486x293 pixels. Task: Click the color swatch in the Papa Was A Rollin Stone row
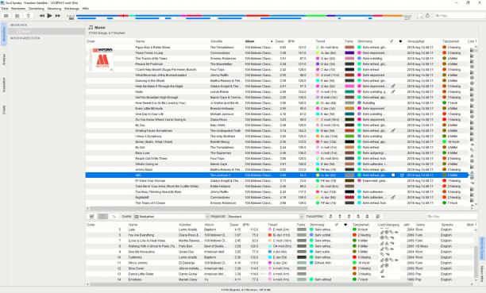[349, 48]
